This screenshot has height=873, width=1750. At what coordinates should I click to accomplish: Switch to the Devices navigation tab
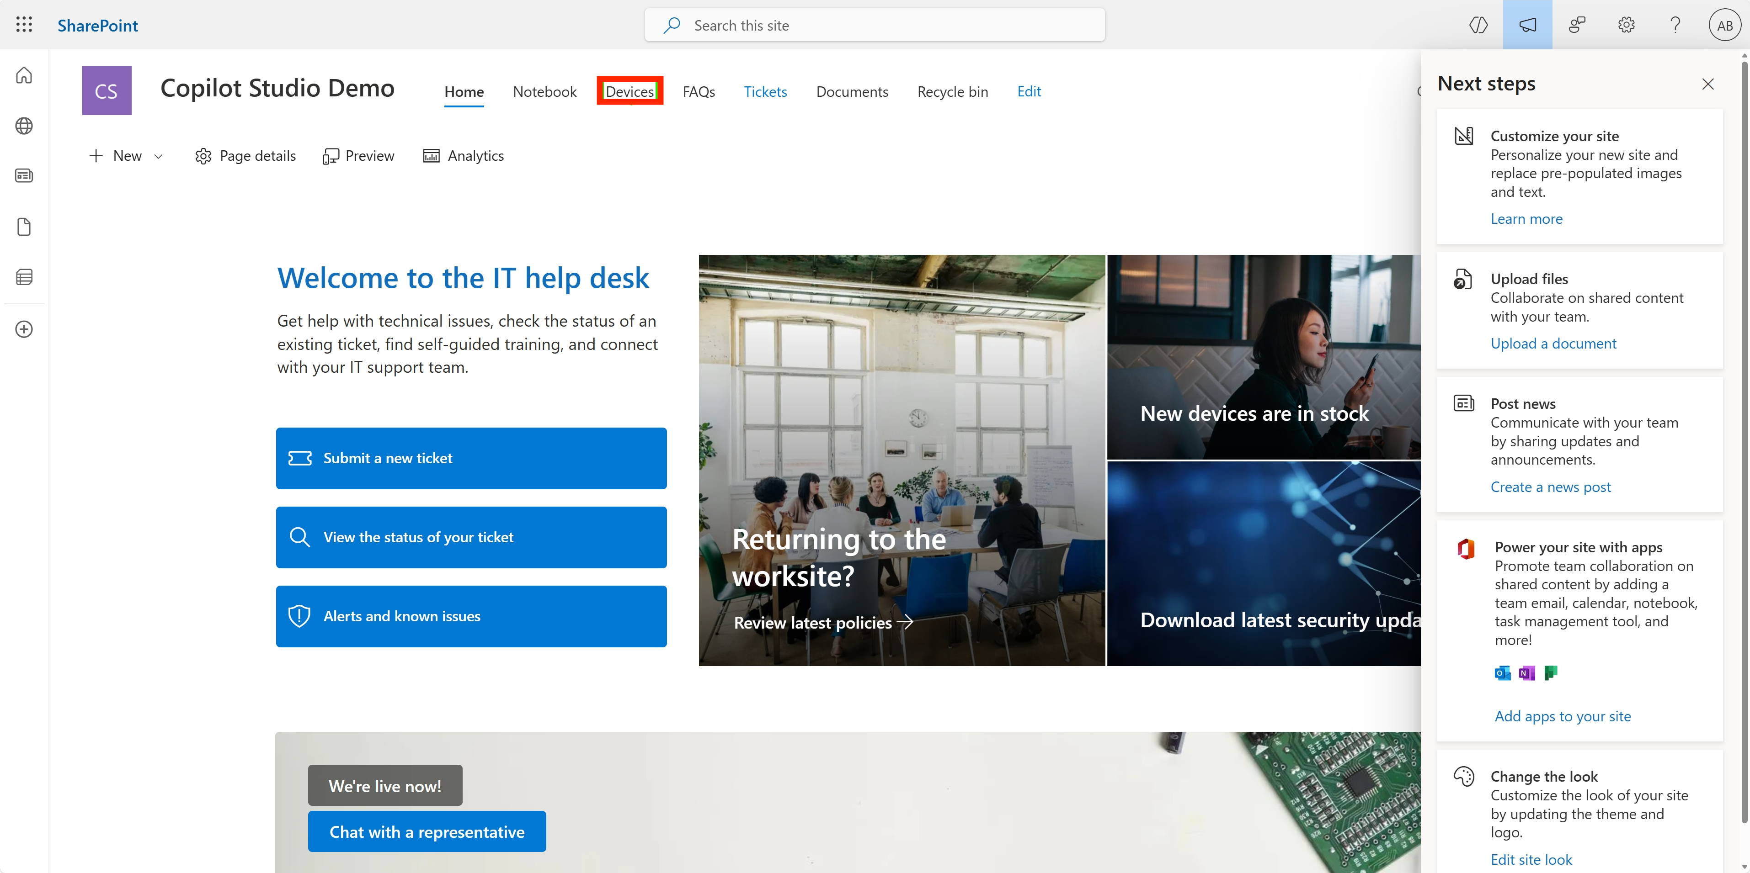pos(629,91)
